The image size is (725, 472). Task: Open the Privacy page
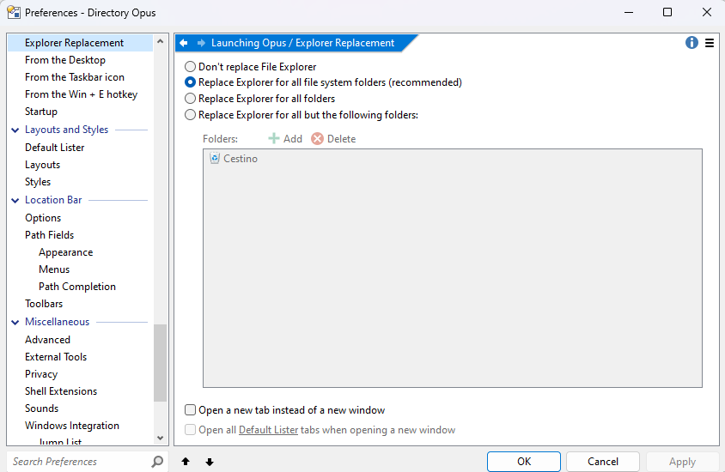point(41,374)
